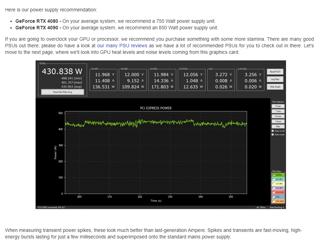
Task: Click the 3.3V AUX current 0.006 A
Action: tap(253, 81)
